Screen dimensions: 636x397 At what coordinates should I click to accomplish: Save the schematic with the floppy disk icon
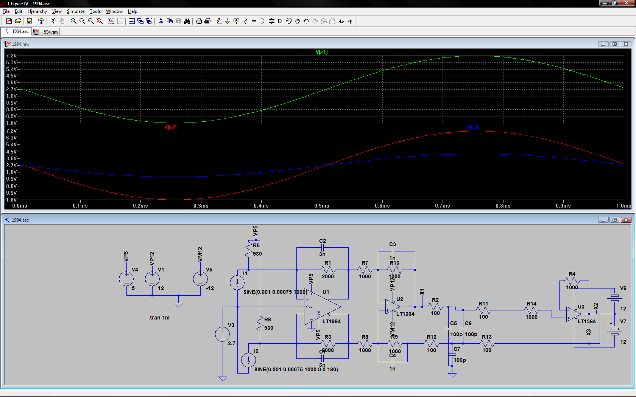pyautogui.click(x=29, y=21)
